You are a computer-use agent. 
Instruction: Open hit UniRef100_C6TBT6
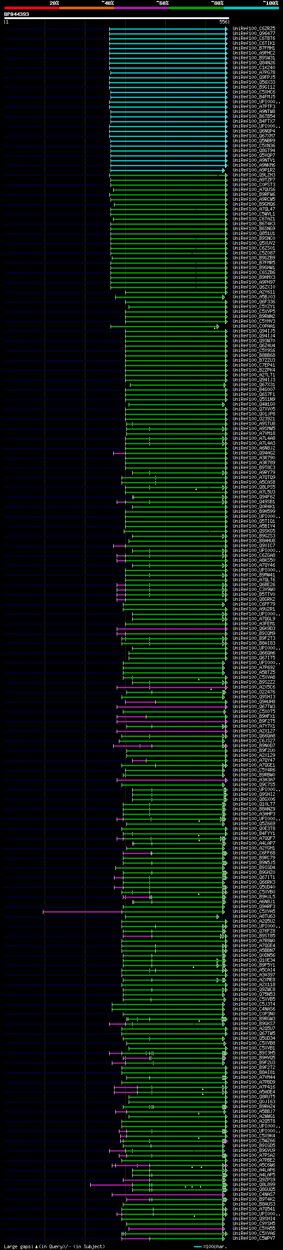coord(254,38)
